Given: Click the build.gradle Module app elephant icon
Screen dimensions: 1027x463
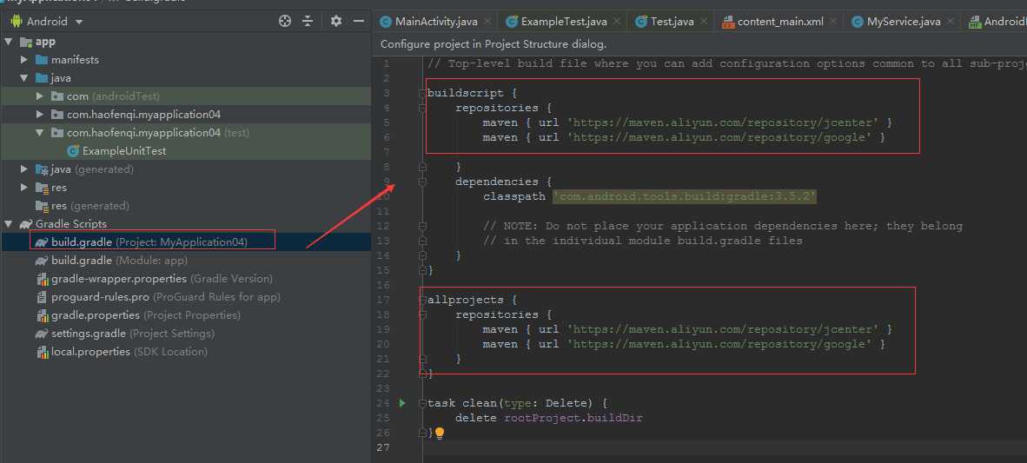Looking at the screenshot, I should 42,261.
